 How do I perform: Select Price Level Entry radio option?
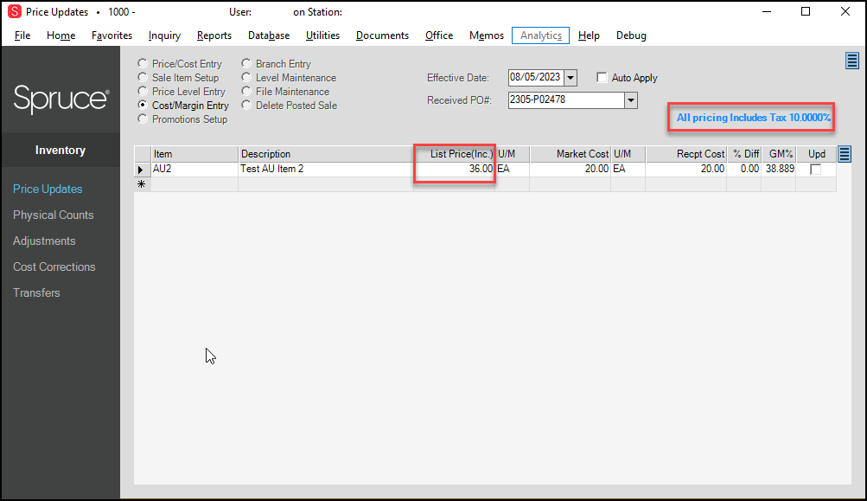tap(182, 92)
